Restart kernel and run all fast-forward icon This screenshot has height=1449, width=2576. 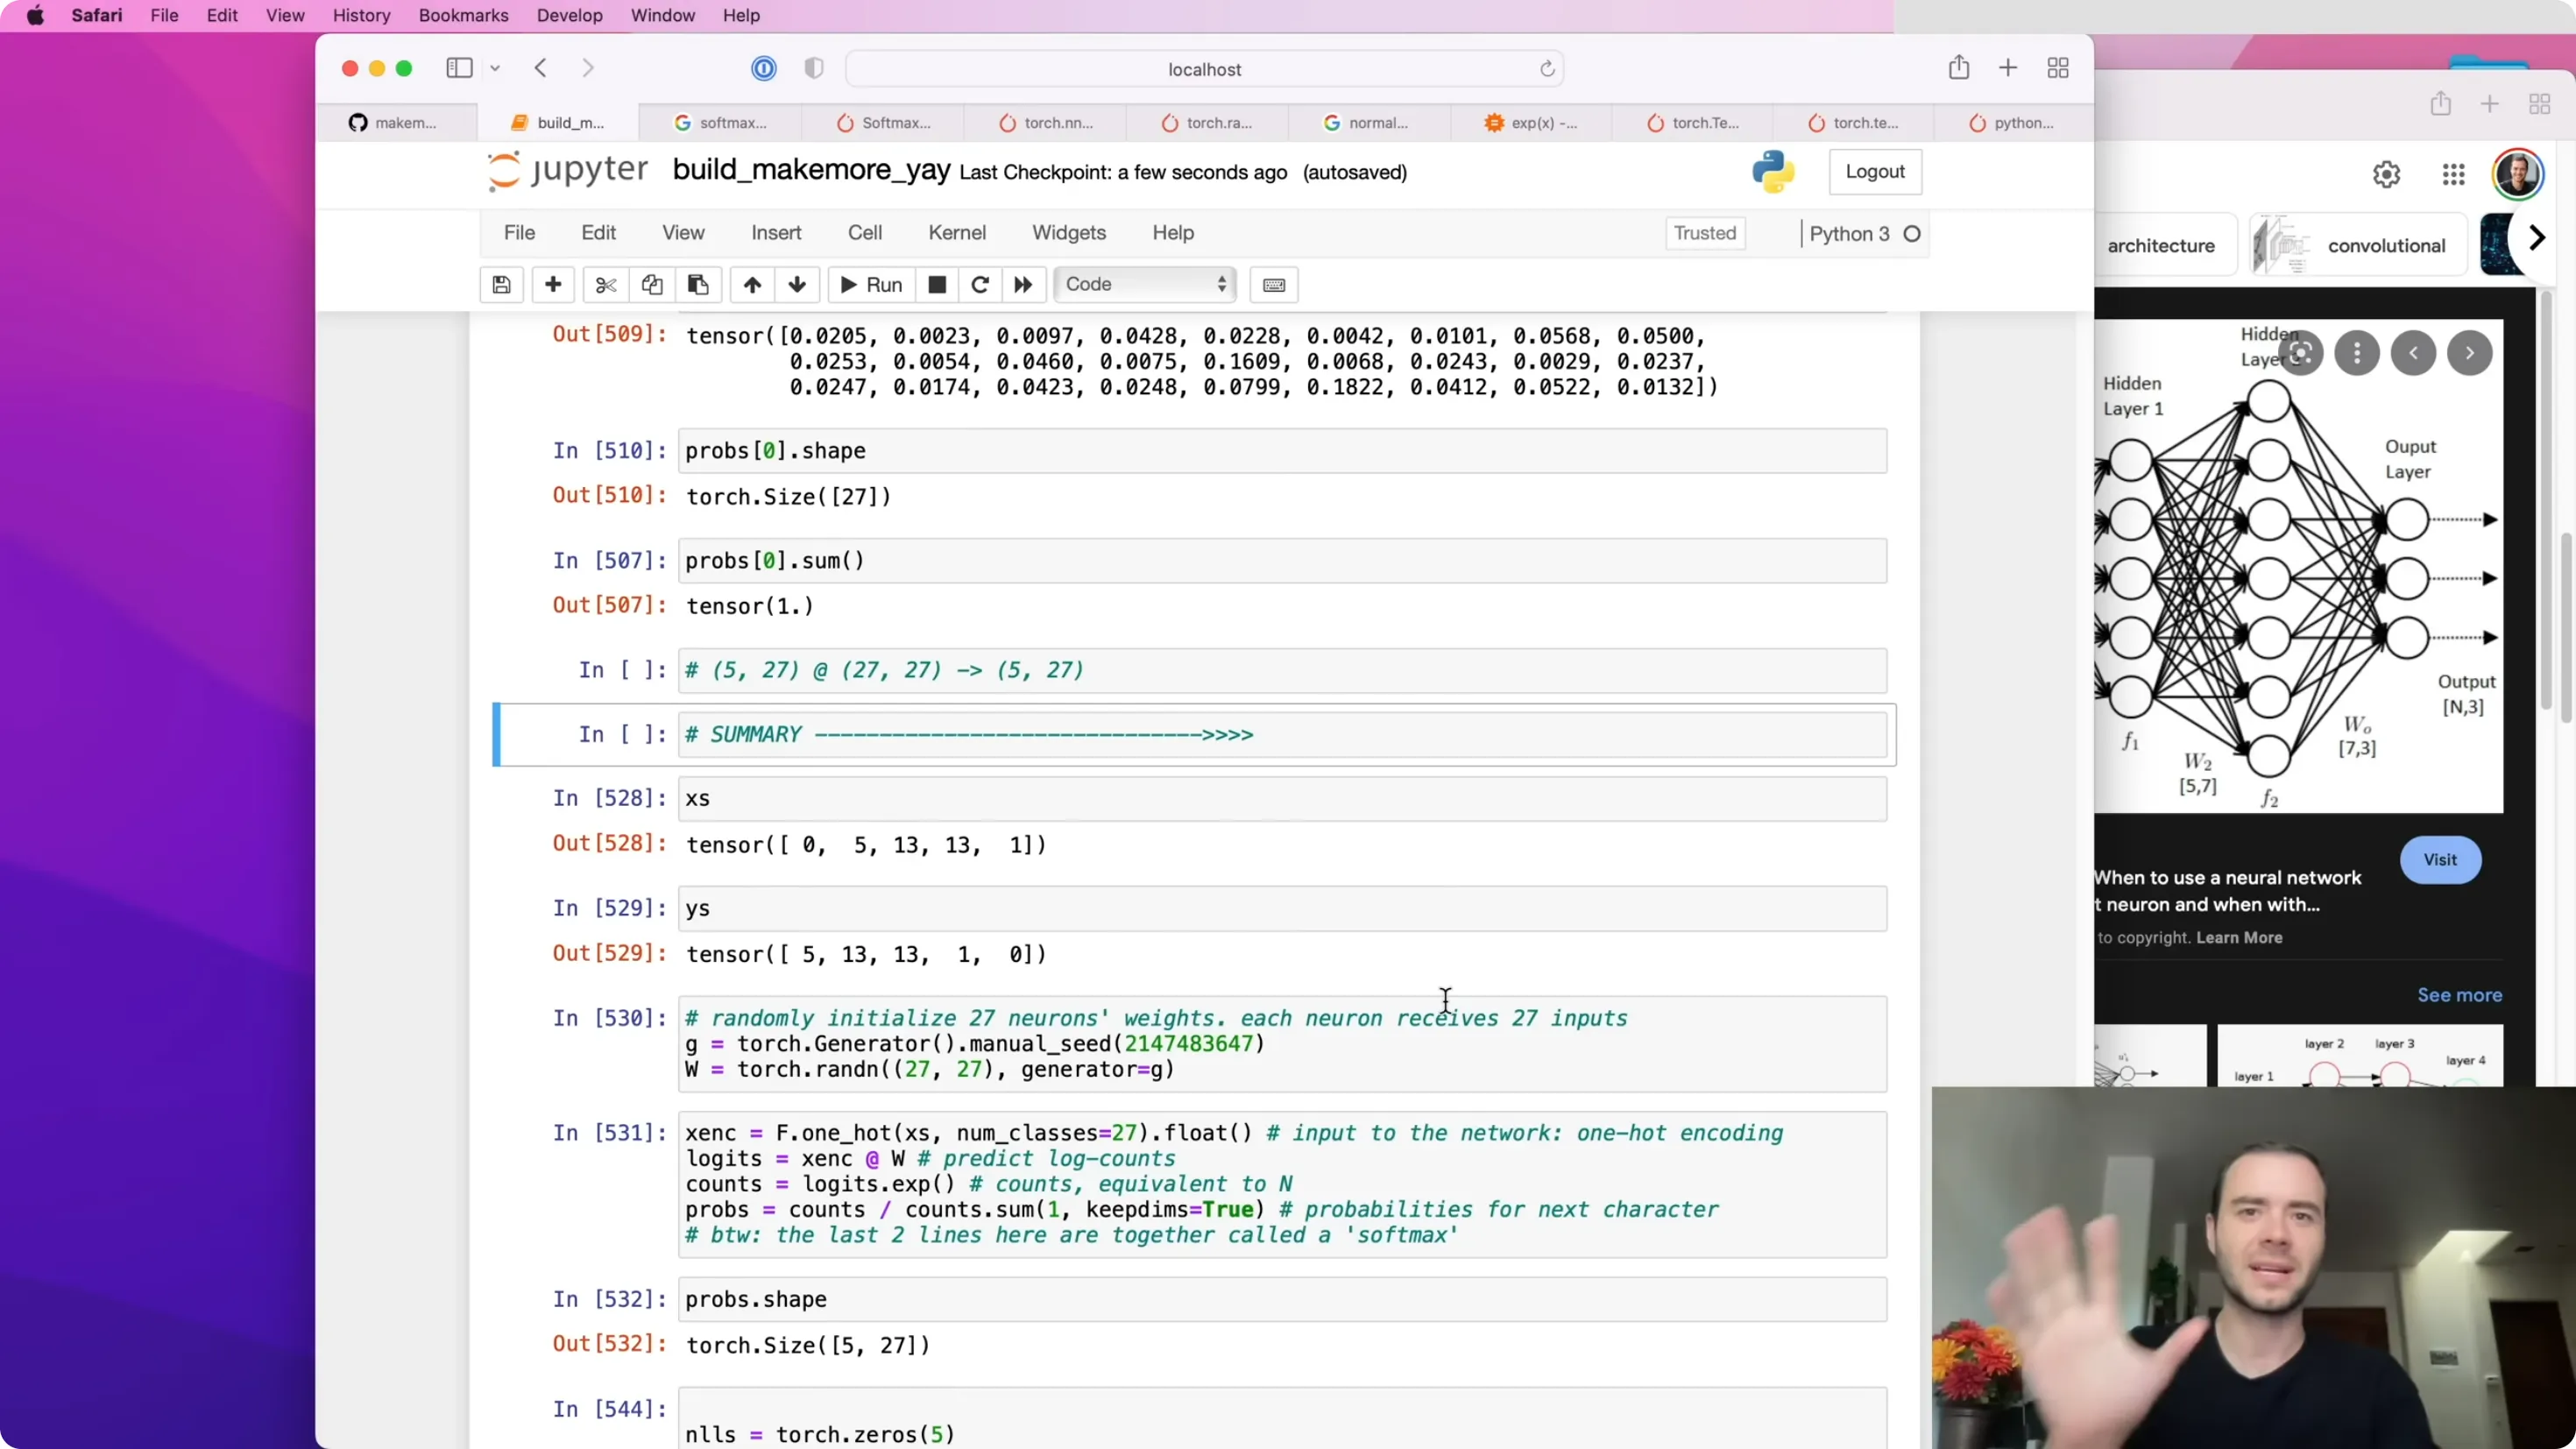1023,285
